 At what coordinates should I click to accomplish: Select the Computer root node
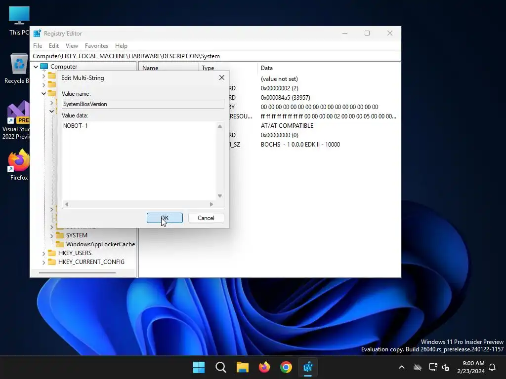(x=64, y=67)
